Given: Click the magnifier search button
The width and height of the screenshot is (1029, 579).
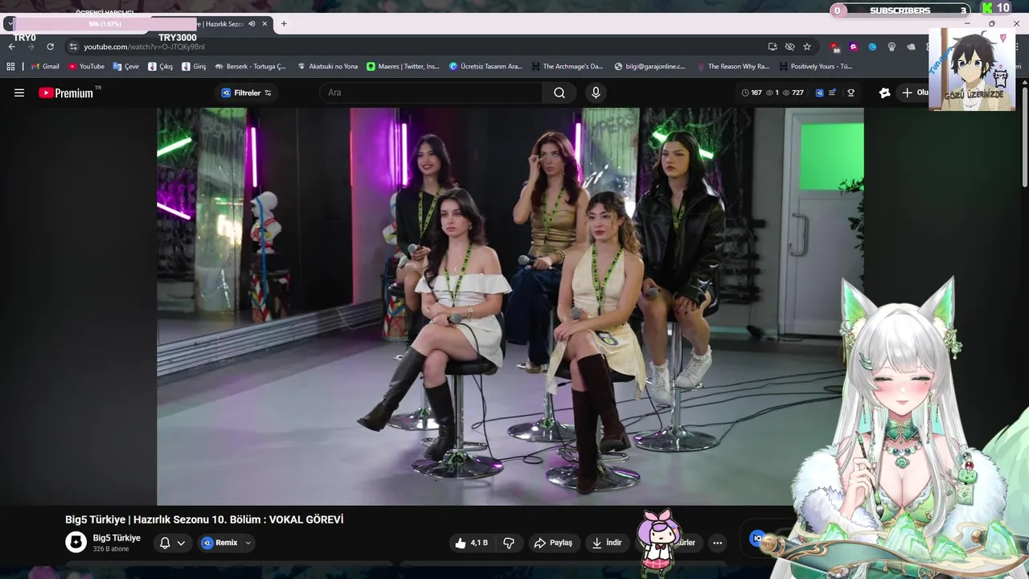Looking at the screenshot, I should (x=559, y=92).
